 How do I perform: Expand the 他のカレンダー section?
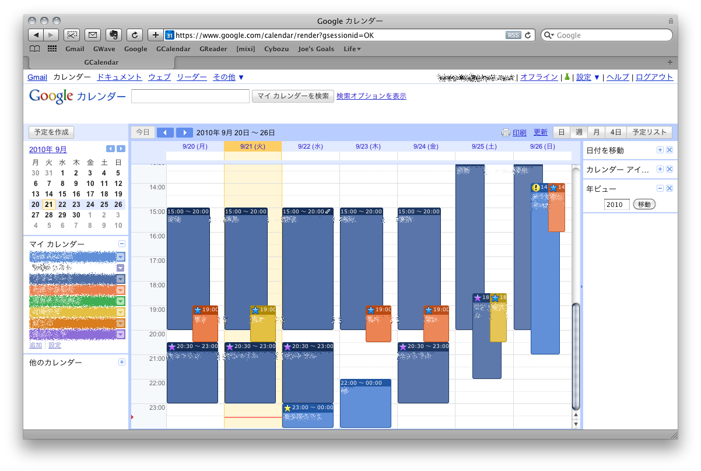pos(122,362)
